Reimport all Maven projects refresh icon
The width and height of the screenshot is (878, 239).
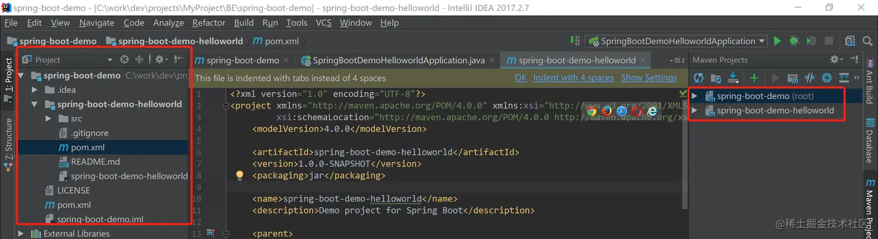(699, 78)
